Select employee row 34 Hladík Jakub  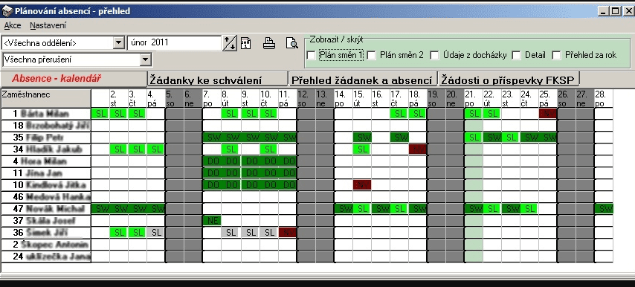(x=46, y=149)
